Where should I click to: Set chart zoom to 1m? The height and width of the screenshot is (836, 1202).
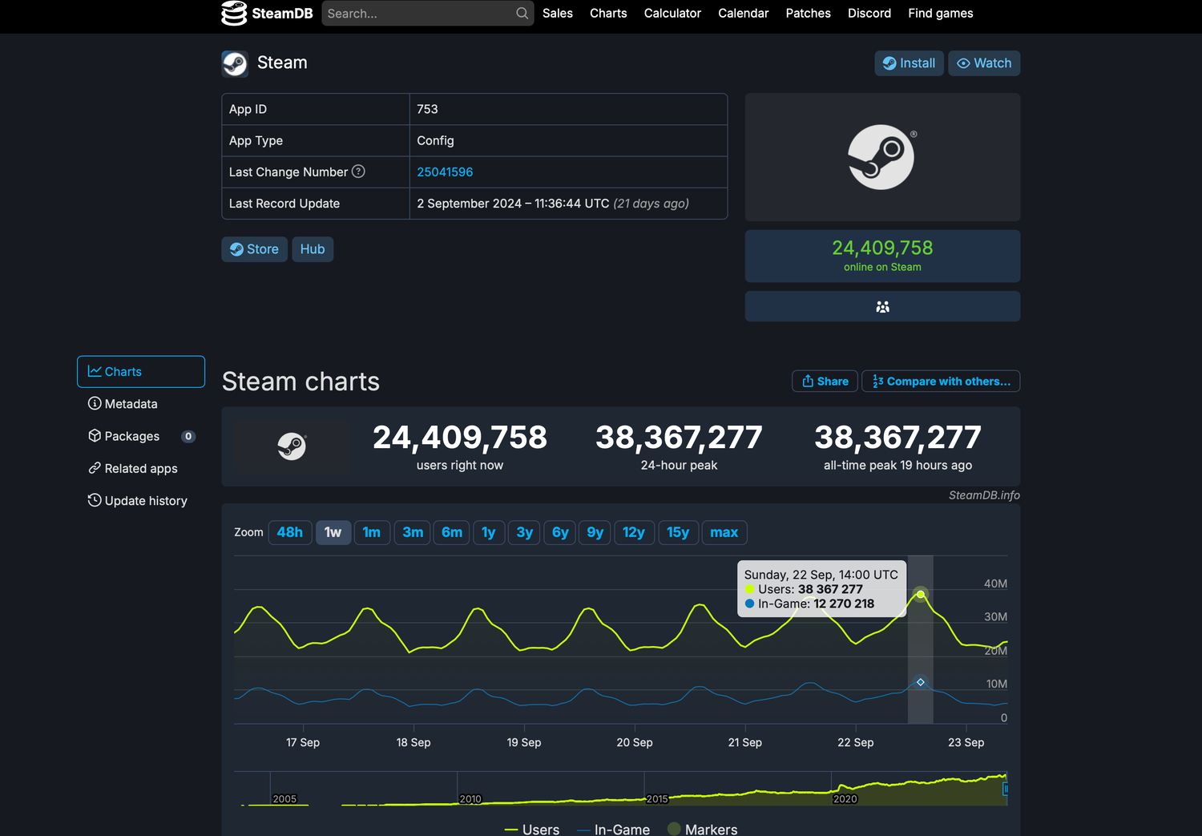pyautogui.click(x=372, y=532)
